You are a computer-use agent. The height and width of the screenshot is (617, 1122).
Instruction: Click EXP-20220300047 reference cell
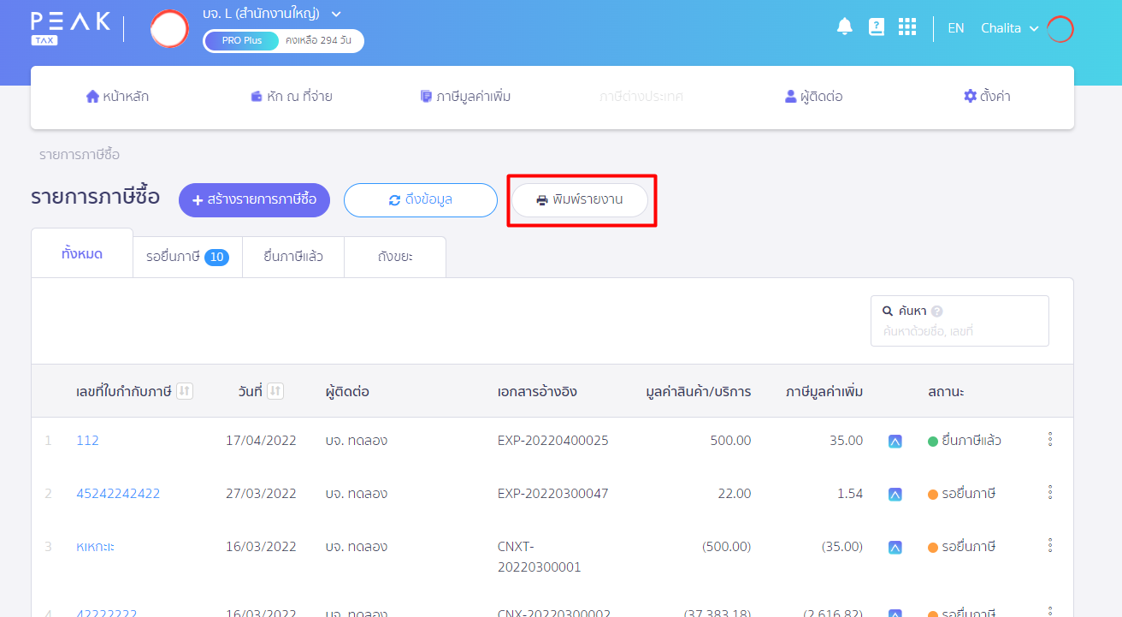pyautogui.click(x=553, y=494)
